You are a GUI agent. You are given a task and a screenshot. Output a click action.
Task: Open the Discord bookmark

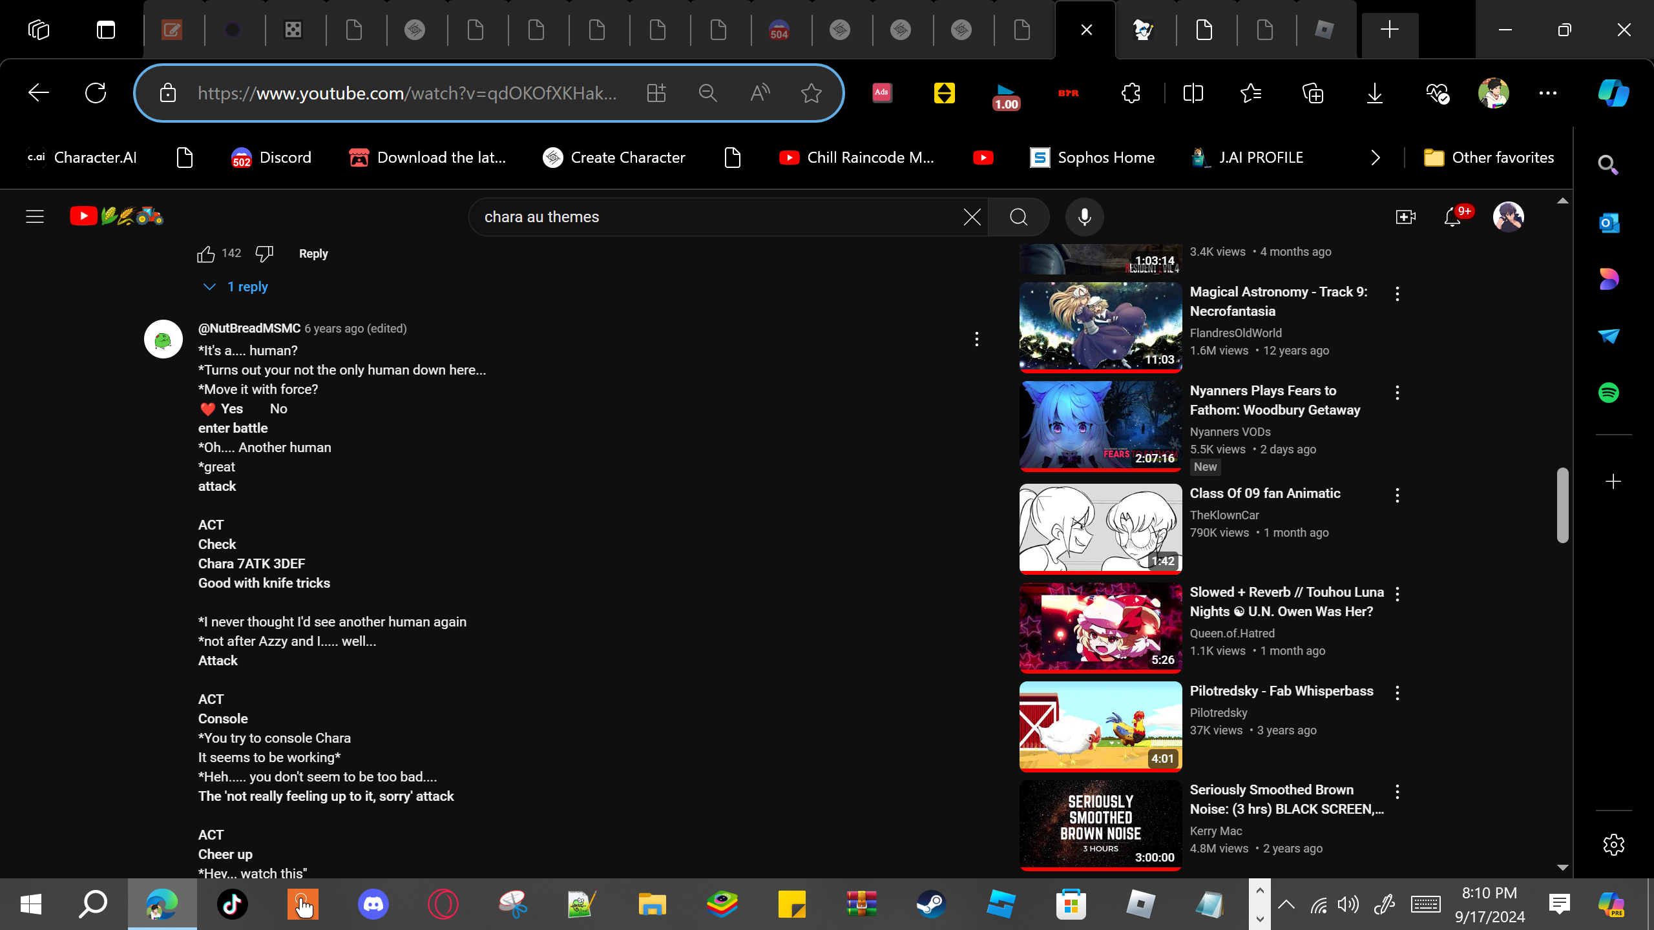[x=271, y=158]
